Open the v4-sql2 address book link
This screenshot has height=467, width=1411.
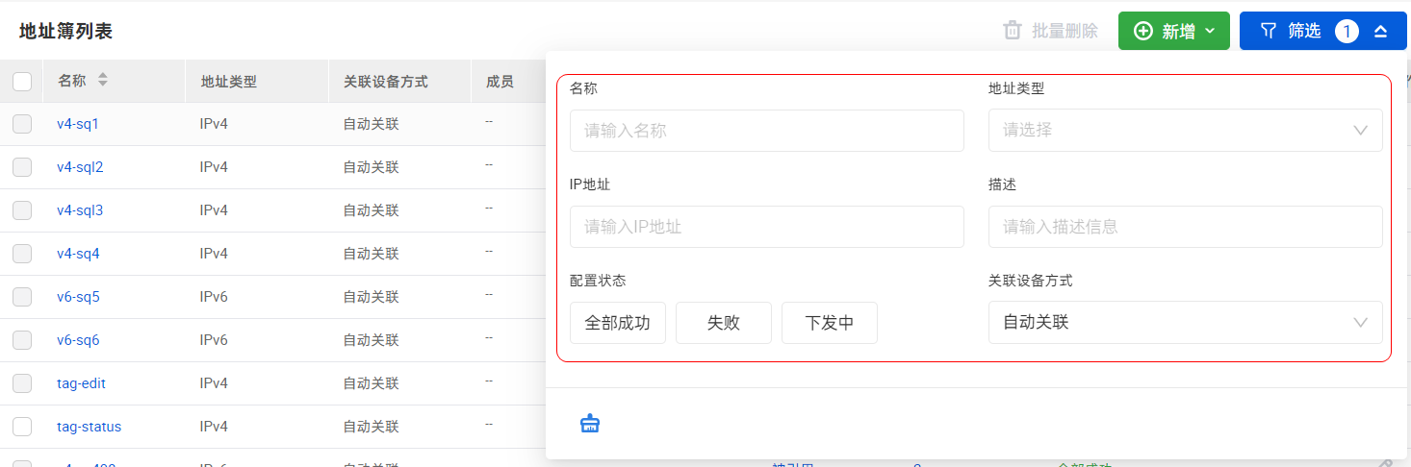80,167
